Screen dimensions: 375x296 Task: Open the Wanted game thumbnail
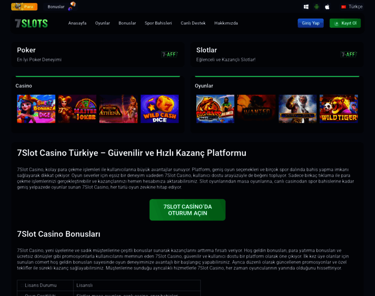click(x=257, y=109)
